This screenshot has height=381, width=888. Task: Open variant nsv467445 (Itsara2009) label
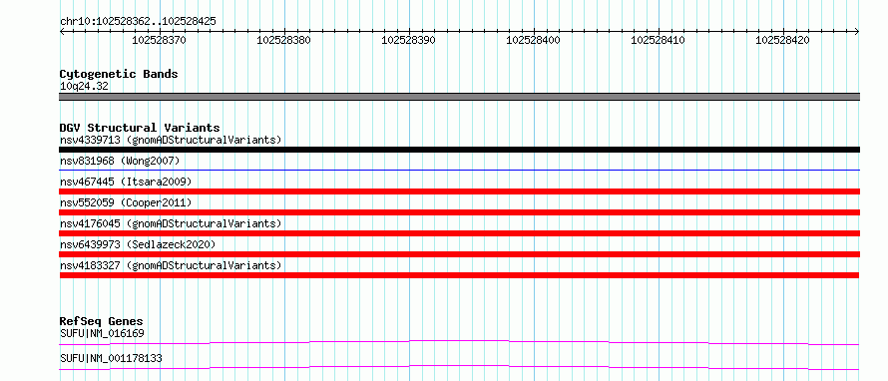point(126,182)
